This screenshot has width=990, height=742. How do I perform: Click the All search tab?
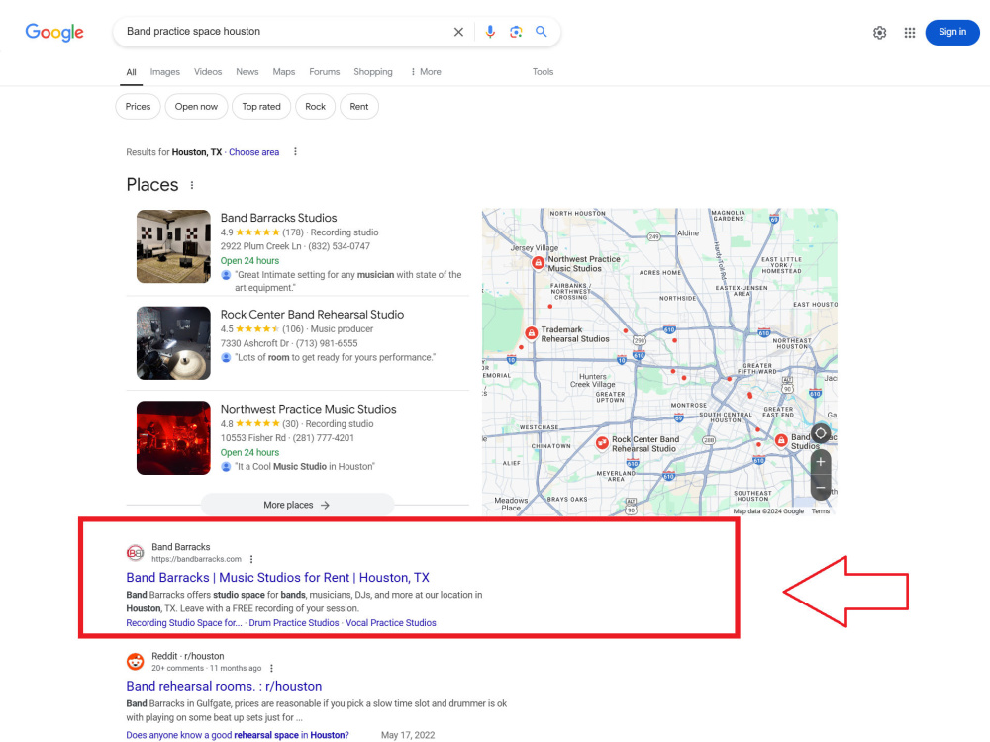(x=131, y=72)
